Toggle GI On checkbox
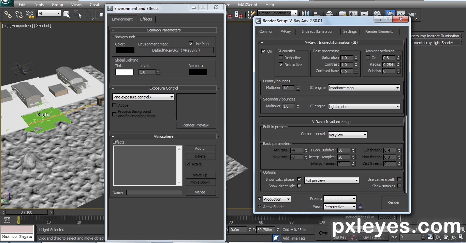This screenshot has height=243, width=466. point(263,51)
